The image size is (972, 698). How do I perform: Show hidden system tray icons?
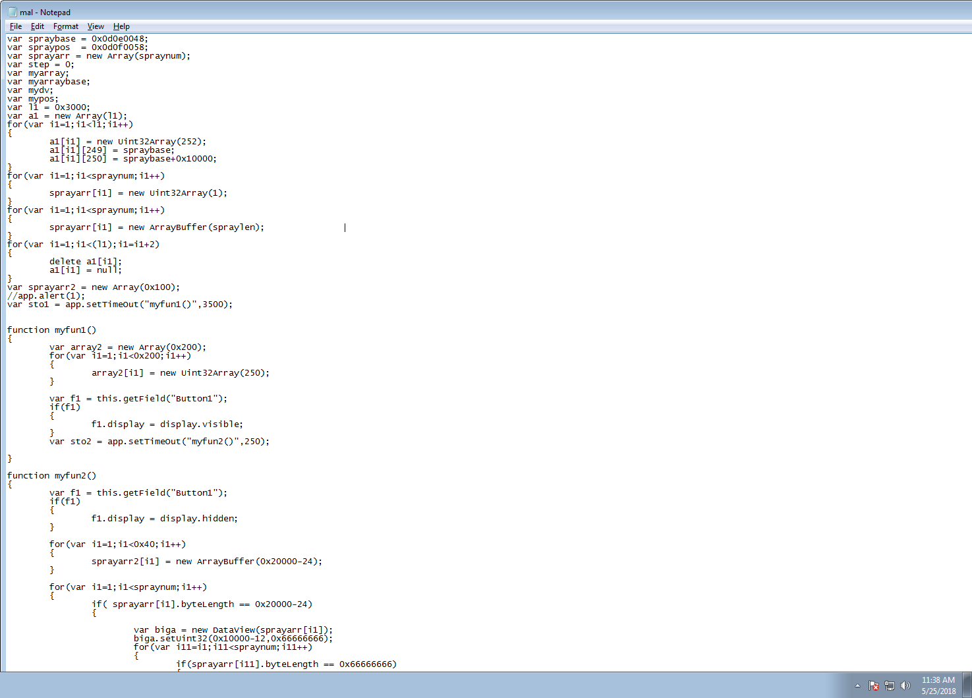(x=857, y=685)
